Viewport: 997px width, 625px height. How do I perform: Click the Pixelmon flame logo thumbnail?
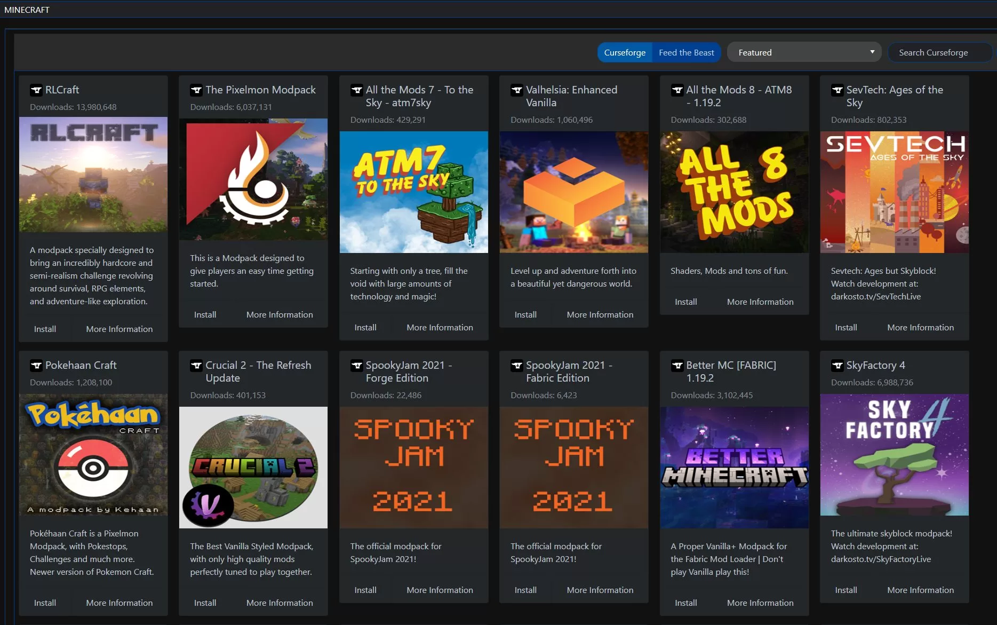coord(253,179)
